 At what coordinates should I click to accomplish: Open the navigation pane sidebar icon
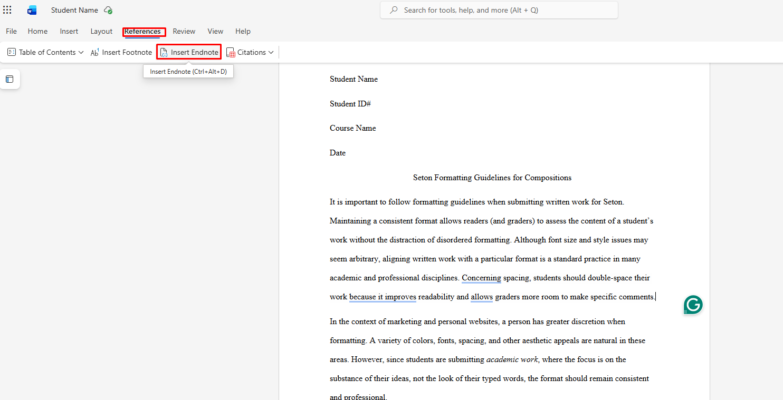coord(9,79)
